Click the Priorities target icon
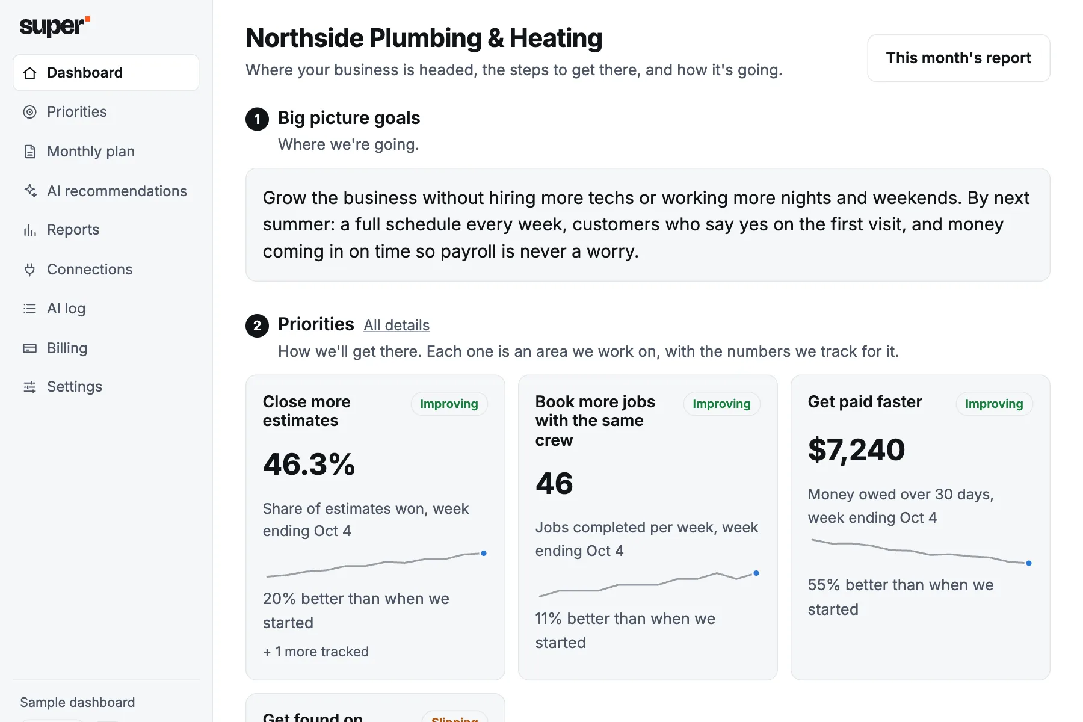The width and height of the screenshot is (1083, 722). (30, 112)
